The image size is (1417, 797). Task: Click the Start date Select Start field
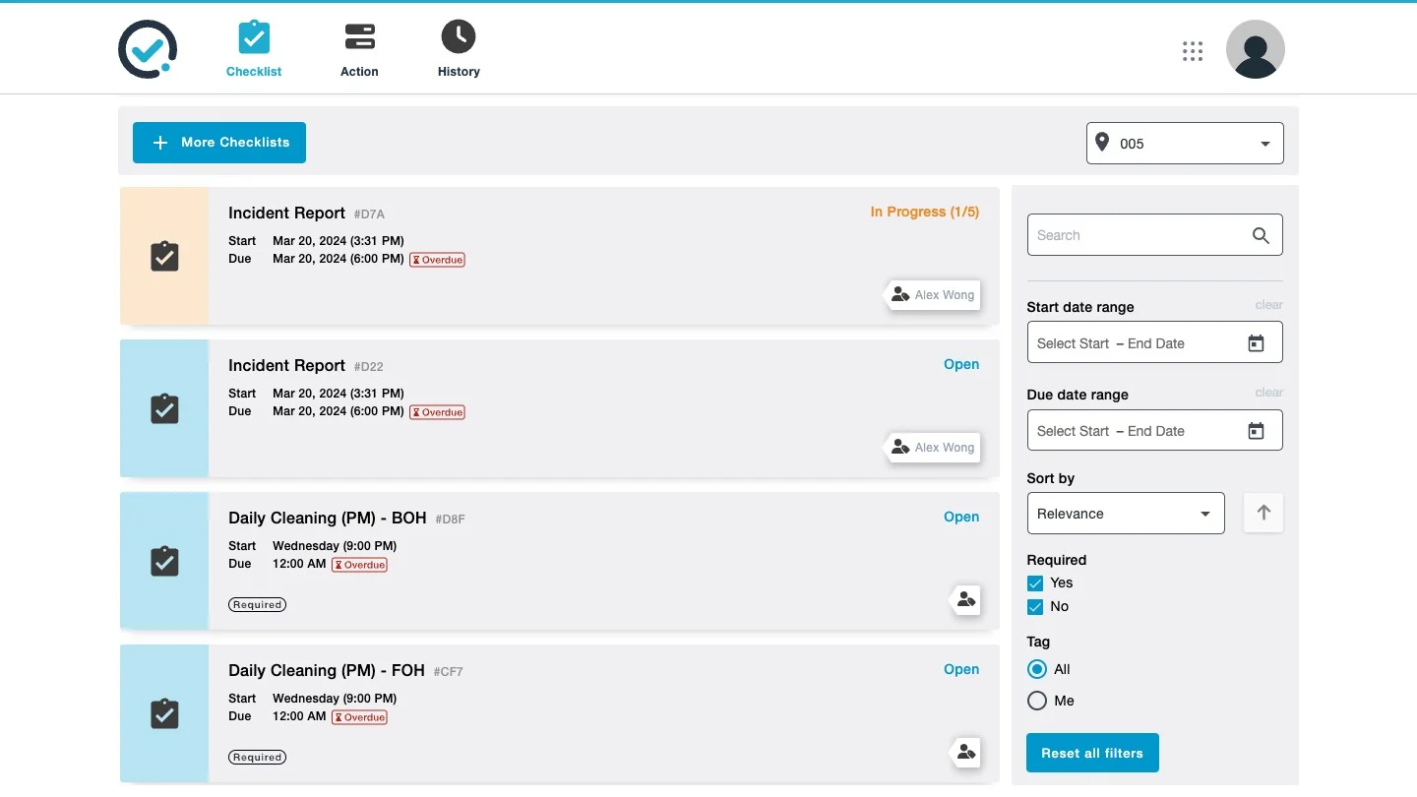click(x=1092, y=342)
